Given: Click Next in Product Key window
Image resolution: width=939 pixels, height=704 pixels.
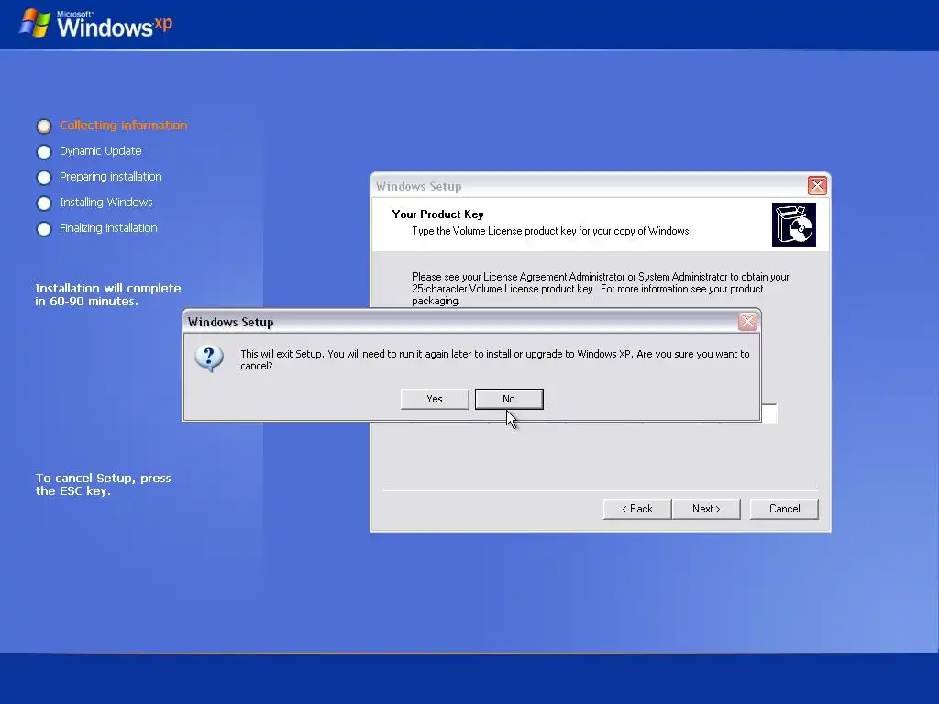Looking at the screenshot, I should pyautogui.click(x=706, y=509).
